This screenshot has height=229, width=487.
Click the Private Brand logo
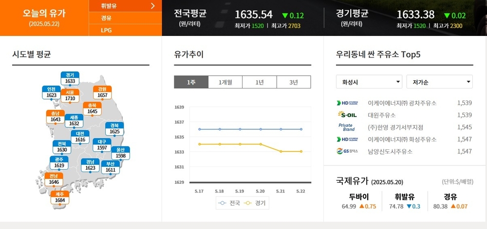pos(347,127)
